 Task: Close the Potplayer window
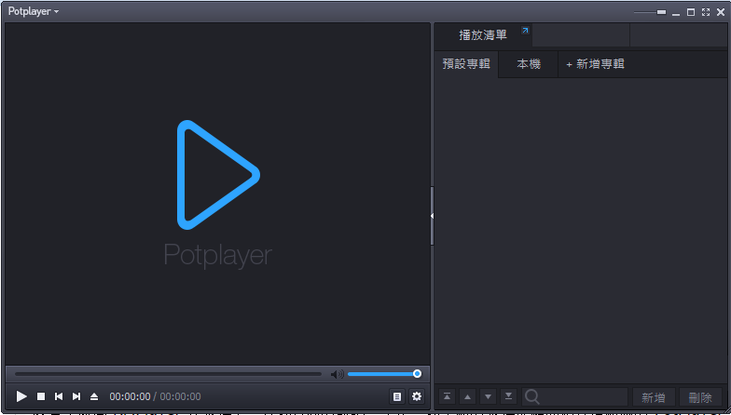click(x=721, y=12)
